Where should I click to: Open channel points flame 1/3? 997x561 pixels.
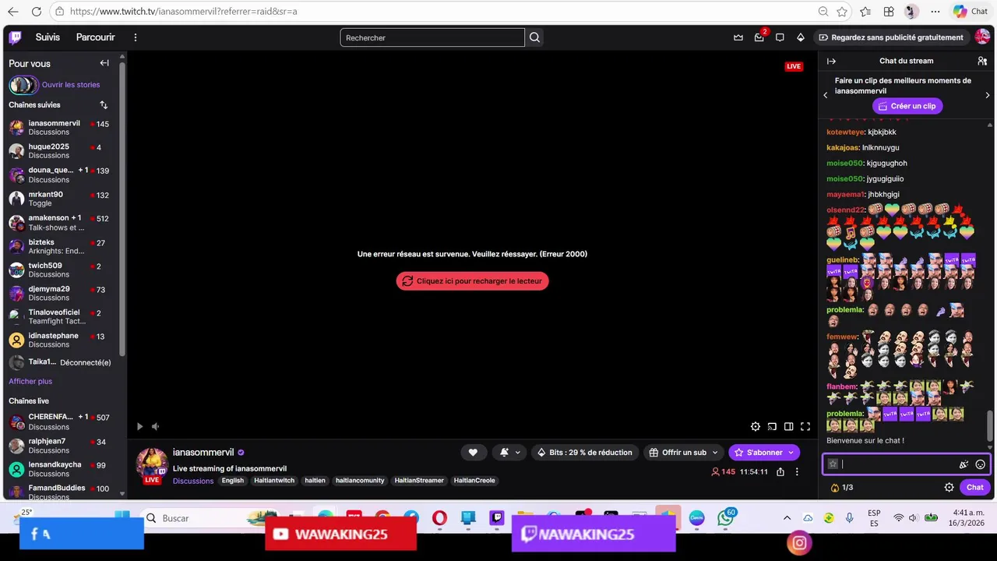842,487
